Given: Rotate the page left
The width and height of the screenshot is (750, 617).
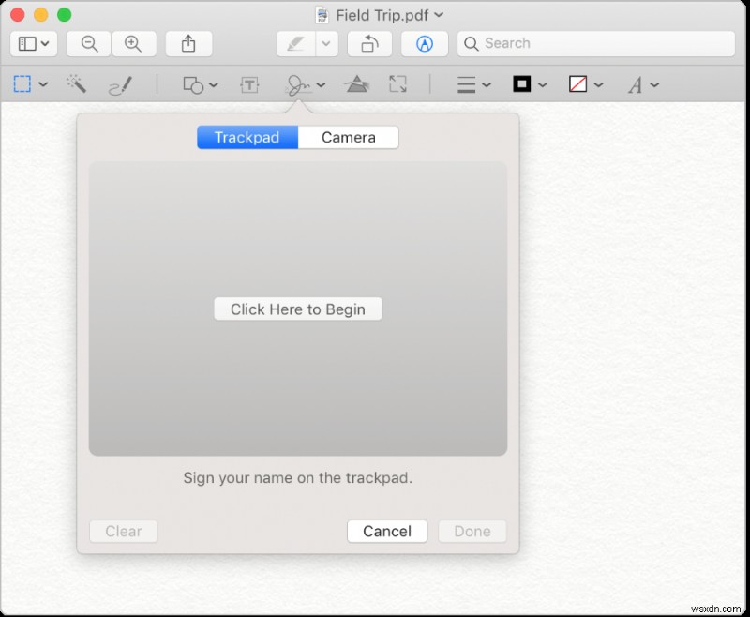Looking at the screenshot, I should coord(370,43).
